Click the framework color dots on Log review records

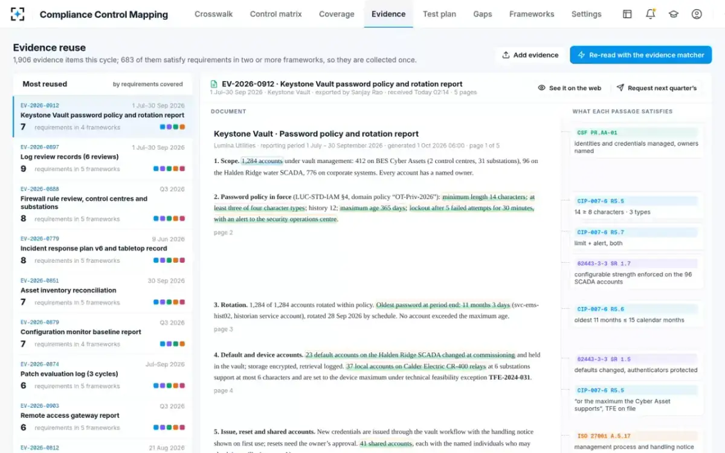(169, 169)
